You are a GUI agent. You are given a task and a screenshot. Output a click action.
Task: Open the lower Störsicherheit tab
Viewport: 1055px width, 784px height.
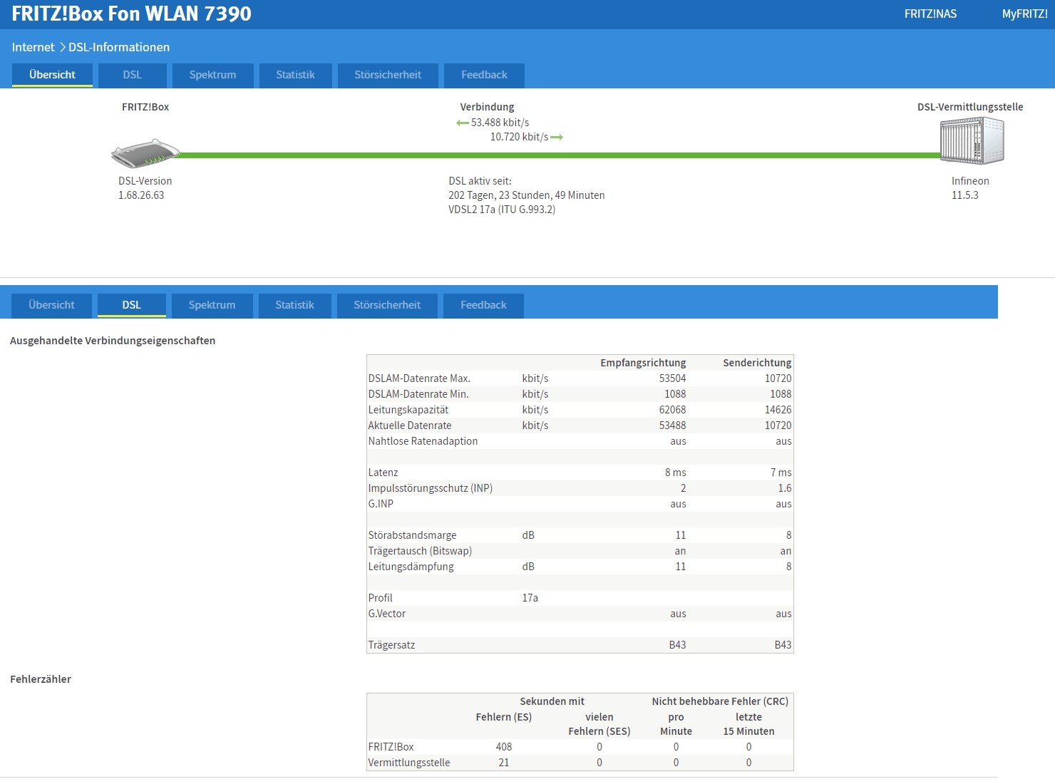pyautogui.click(x=387, y=305)
